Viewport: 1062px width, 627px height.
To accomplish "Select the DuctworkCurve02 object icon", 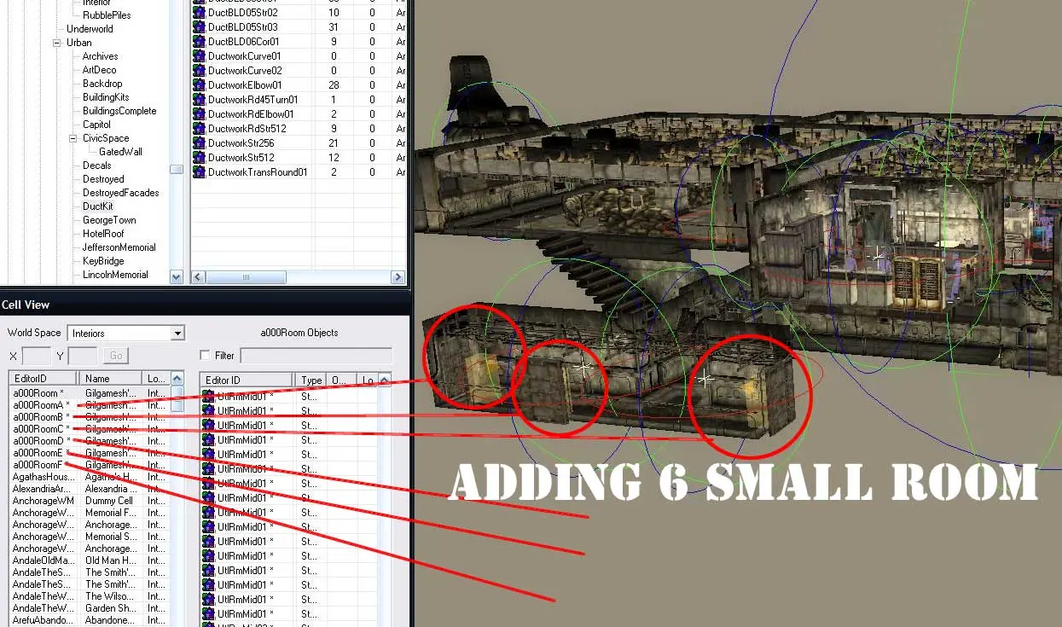I will click(199, 71).
